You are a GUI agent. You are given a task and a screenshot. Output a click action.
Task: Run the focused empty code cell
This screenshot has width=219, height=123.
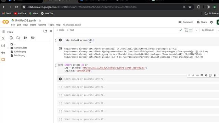pos(60,79)
